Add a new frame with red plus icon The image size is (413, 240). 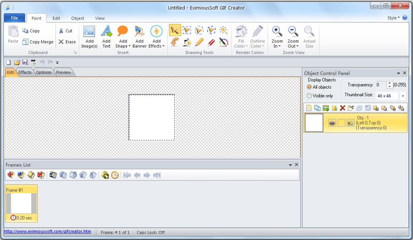[11, 175]
